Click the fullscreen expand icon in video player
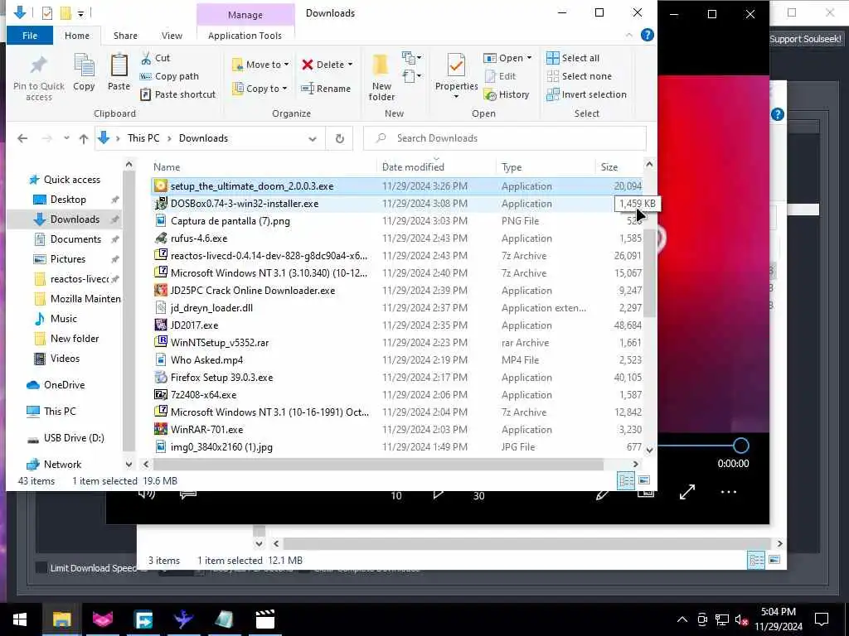Viewport: 849px width, 636px height. (687, 492)
